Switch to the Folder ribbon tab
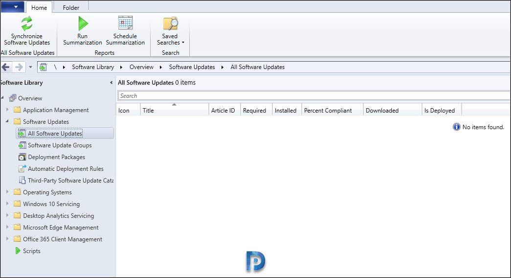 coord(71,7)
